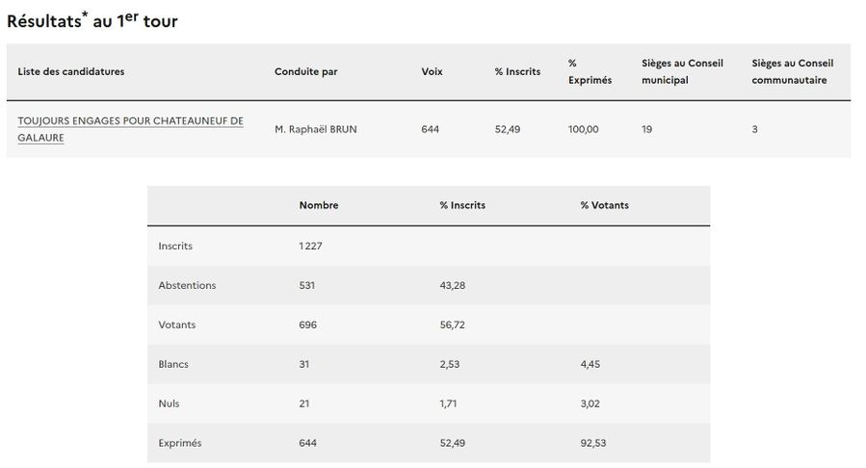Click the Sièges au Conseil communautaire header
The height and width of the screenshot is (468, 866).
coord(793,72)
